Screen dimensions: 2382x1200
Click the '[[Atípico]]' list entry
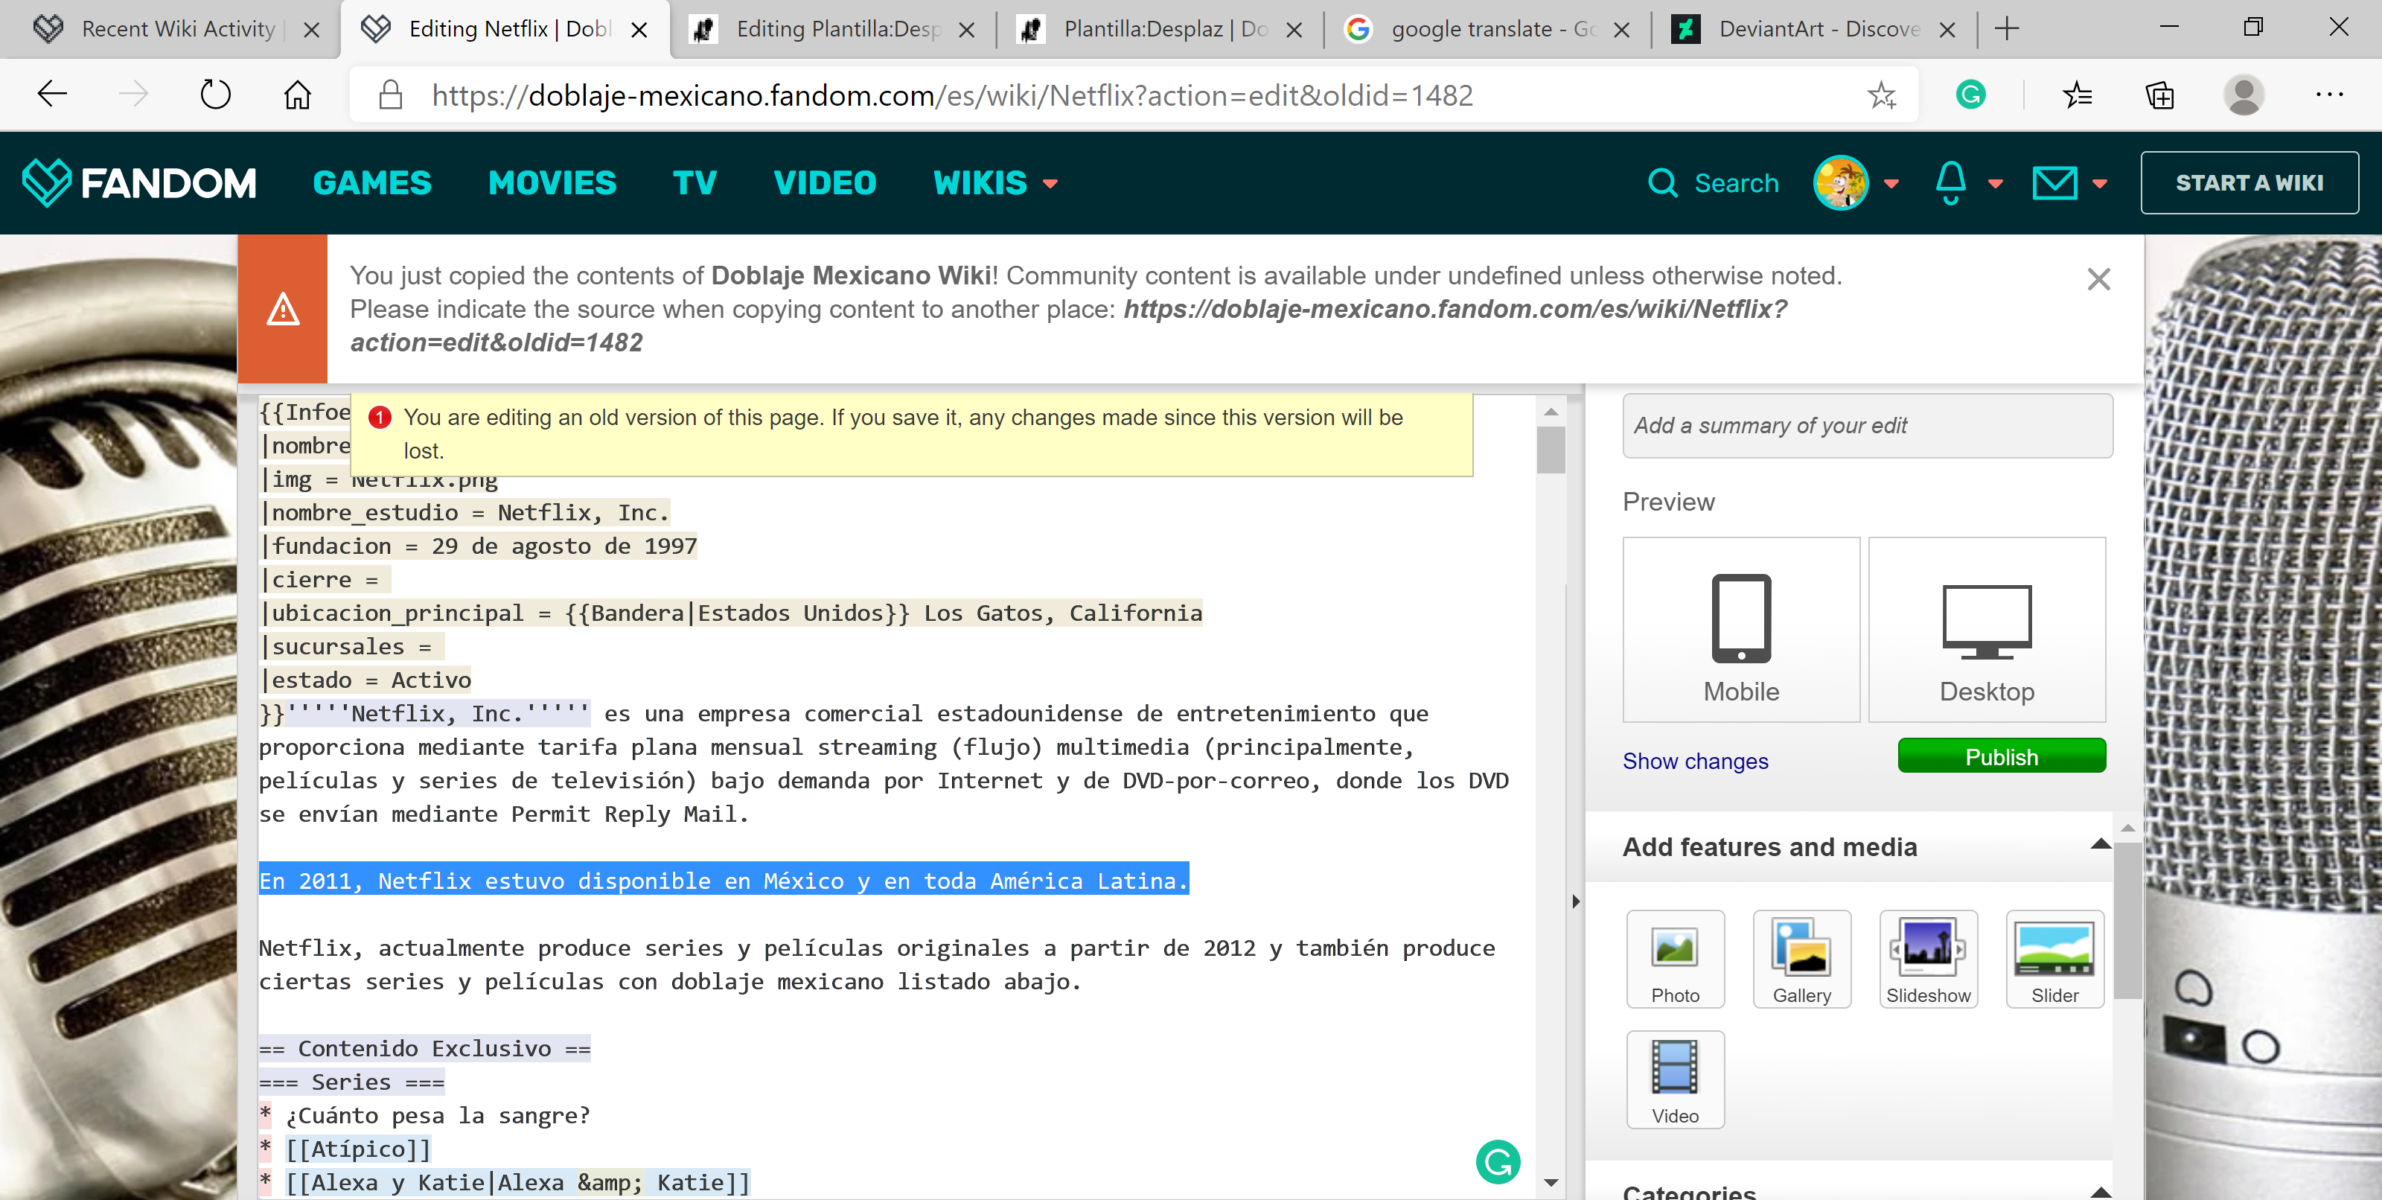[x=358, y=1149]
